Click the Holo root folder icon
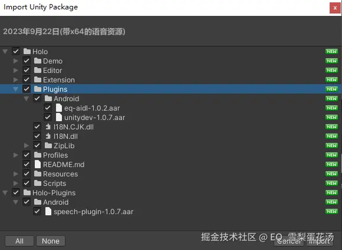This screenshot has height=250, width=342. [27, 52]
